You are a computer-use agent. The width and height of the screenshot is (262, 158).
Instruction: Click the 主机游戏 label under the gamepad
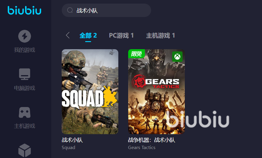click(24, 126)
